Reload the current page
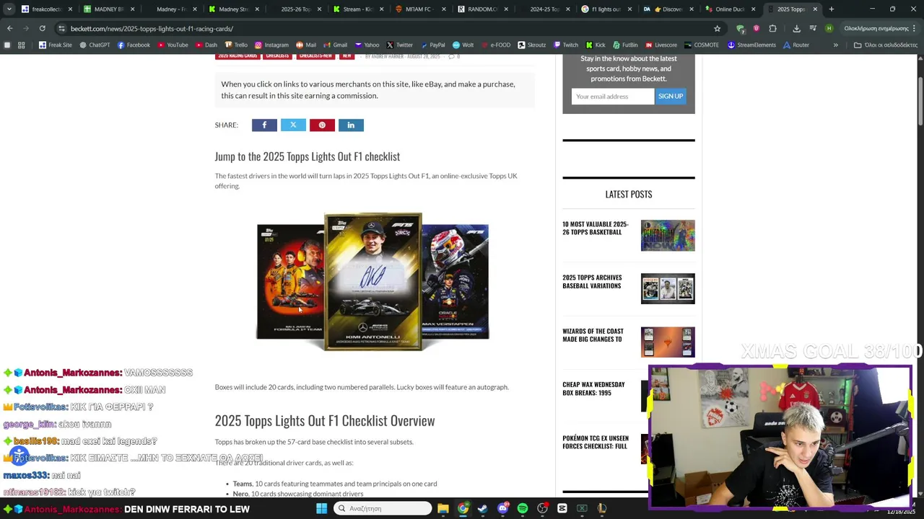This screenshot has width=924, height=519. pos(42,28)
